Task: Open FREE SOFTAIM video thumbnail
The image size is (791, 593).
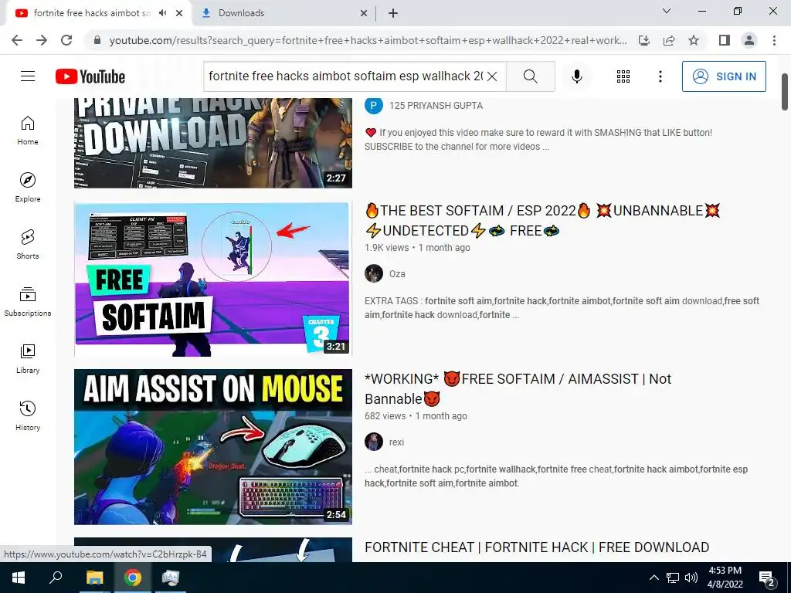Action: coord(213,279)
